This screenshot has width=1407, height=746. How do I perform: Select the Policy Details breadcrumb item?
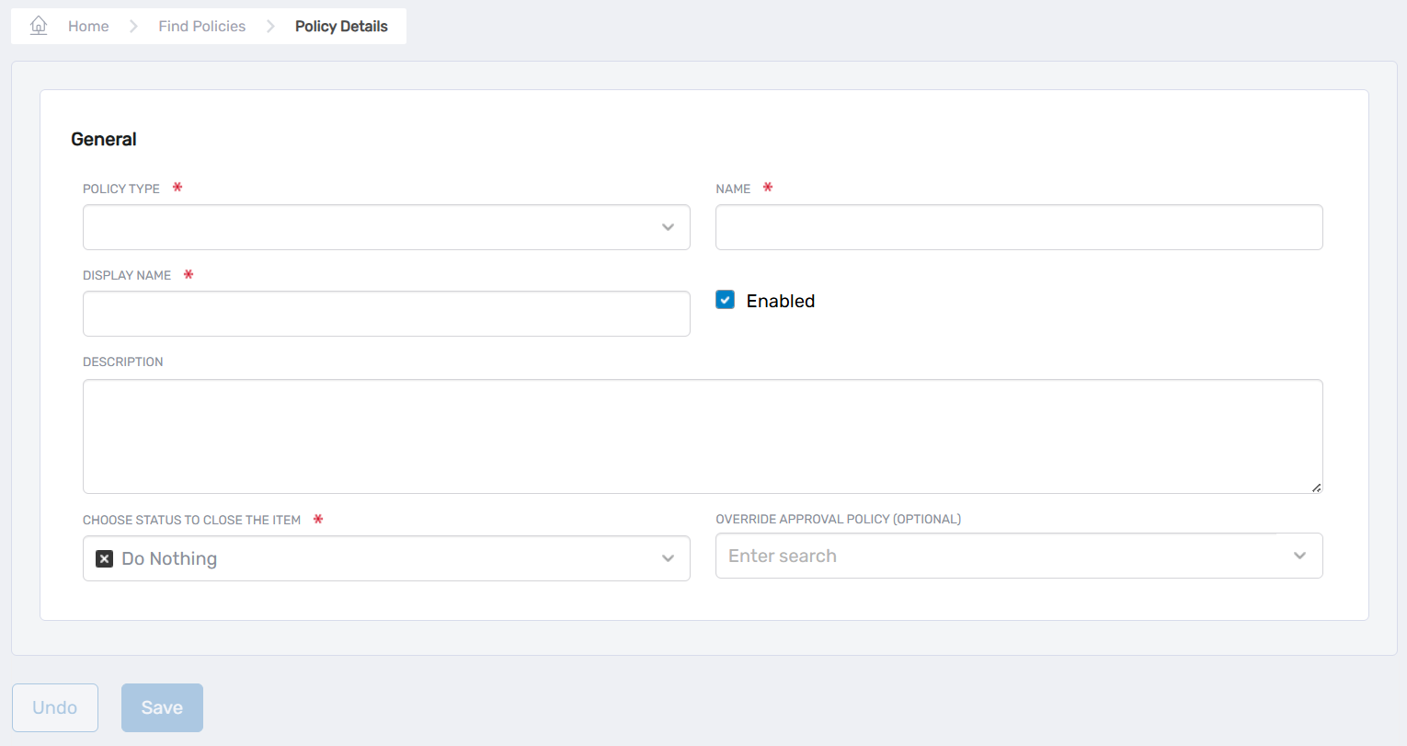coord(341,27)
